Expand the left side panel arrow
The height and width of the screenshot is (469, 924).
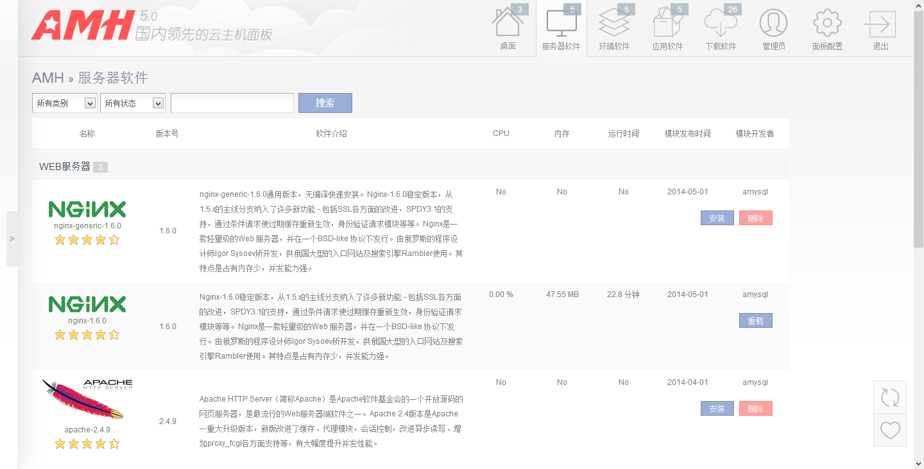[x=12, y=239]
